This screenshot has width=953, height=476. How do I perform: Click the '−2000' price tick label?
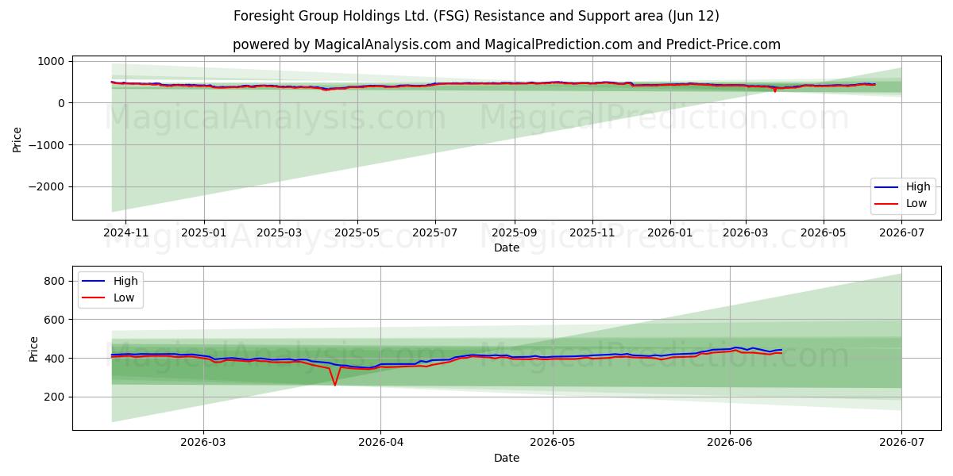[48, 187]
